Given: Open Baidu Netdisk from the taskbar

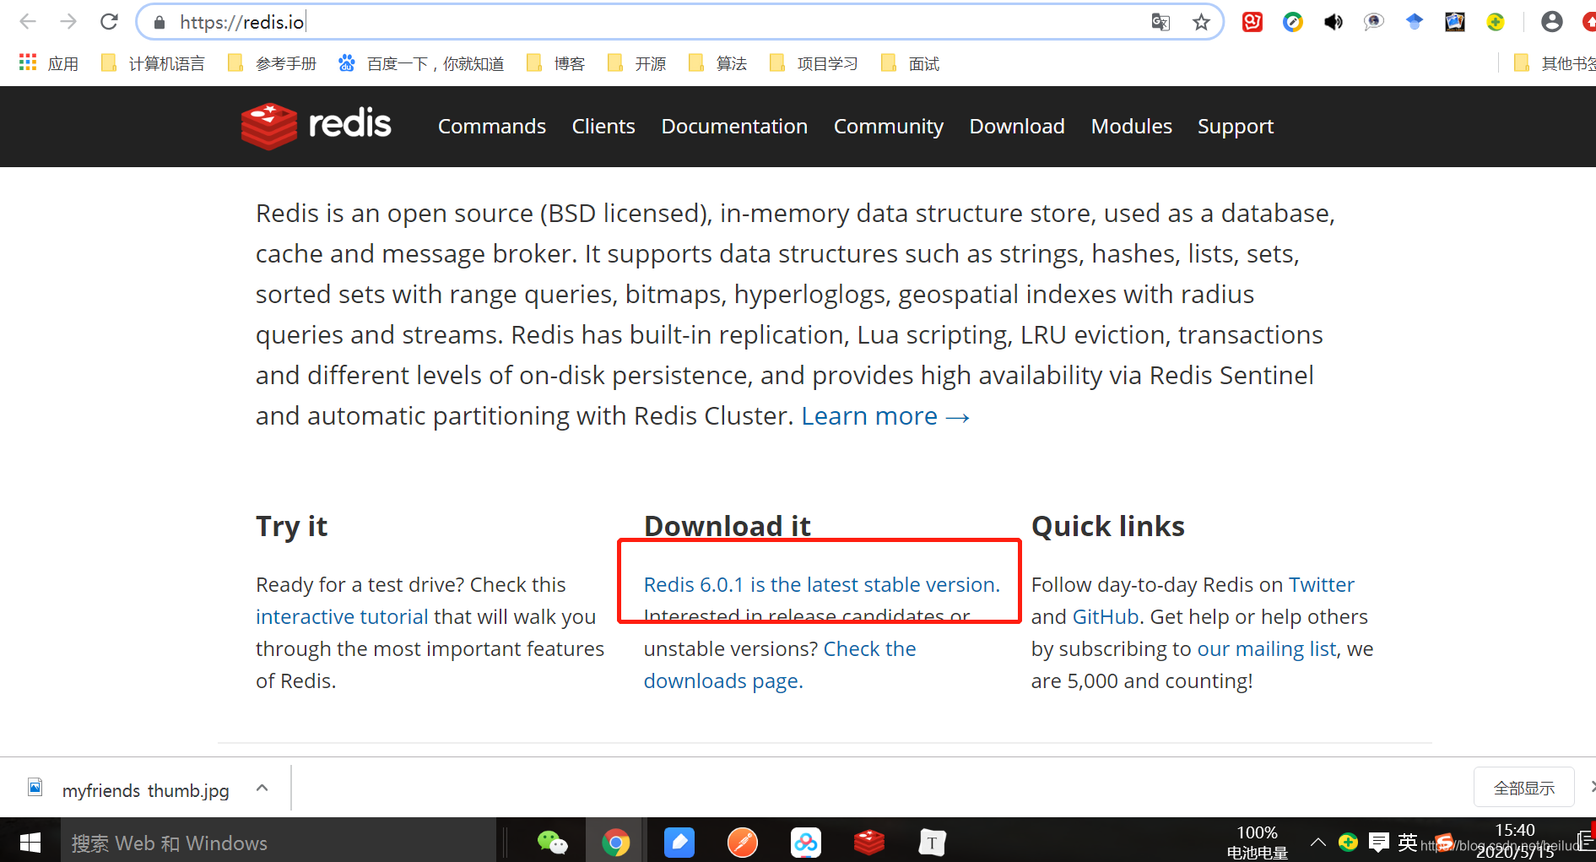Looking at the screenshot, I should point(806,842).
